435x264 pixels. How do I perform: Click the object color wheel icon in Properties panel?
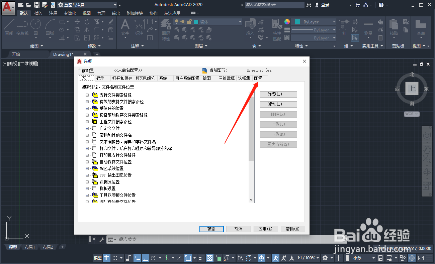click(x=287, y=22)
